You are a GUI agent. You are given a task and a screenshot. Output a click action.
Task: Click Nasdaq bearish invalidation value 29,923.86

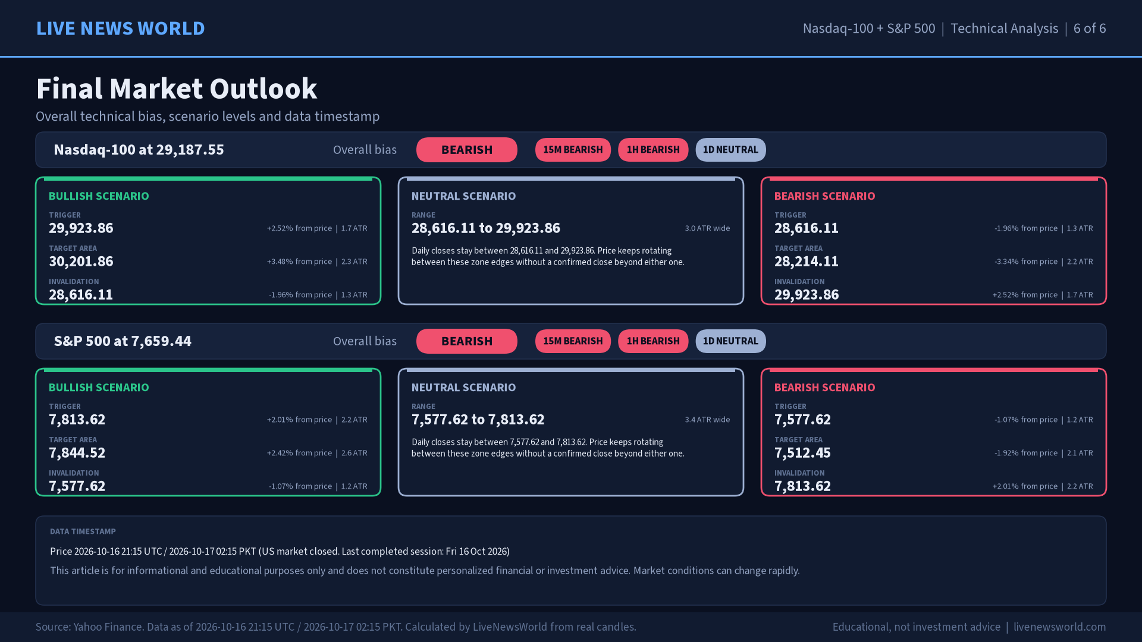coord(807,295)
